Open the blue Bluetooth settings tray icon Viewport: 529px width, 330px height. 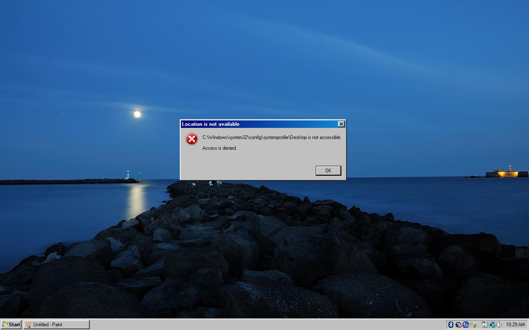pyautogui.click(x=466, y=325)
